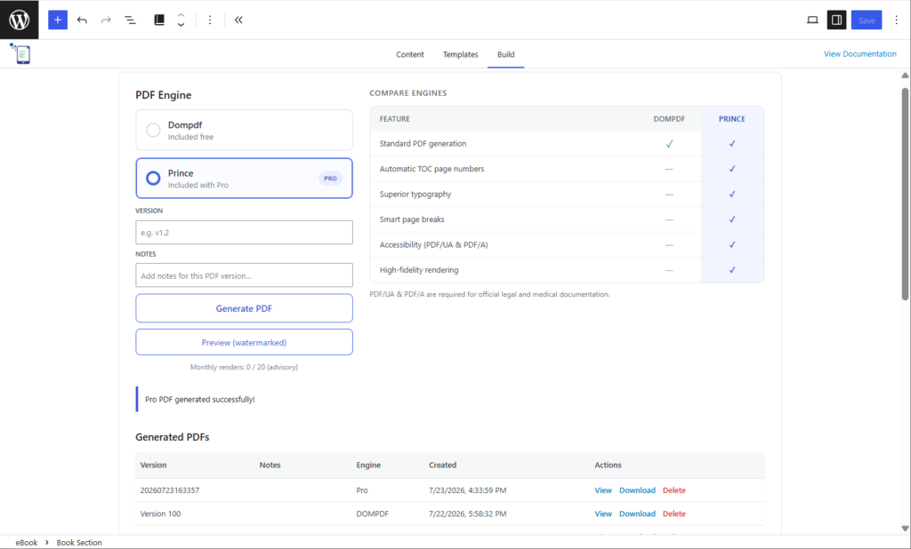
Task: Open the block options three-dot menu
Action: [x=210, y=20]
